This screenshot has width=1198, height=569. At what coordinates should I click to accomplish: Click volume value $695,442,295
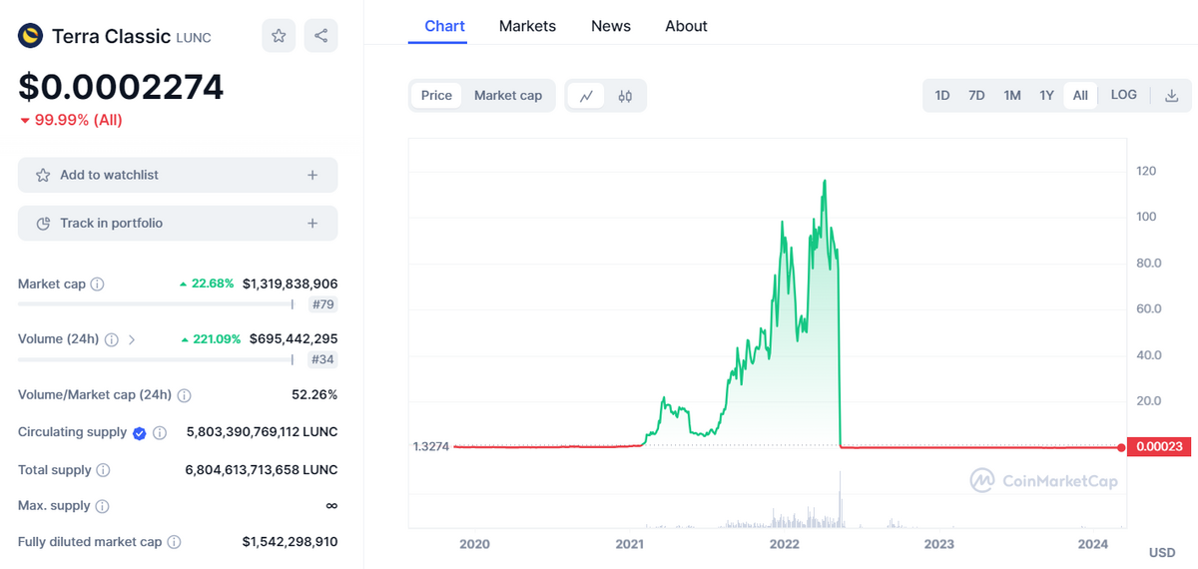[294, 339]
